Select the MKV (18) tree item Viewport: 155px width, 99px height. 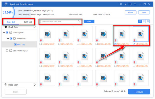coord(19,44)
